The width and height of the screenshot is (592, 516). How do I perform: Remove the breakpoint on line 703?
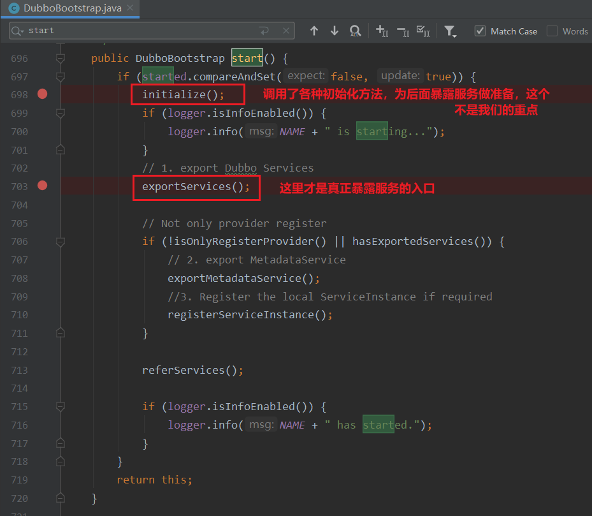tap(42, 186)
